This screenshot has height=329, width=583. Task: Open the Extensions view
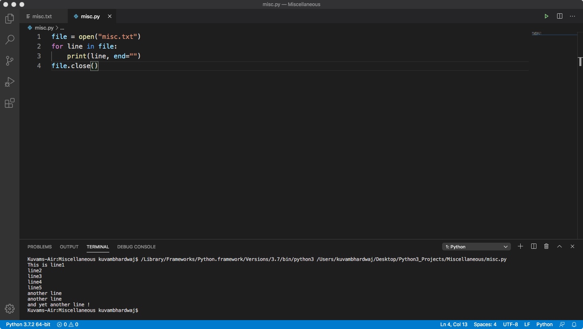click(9, 103)
